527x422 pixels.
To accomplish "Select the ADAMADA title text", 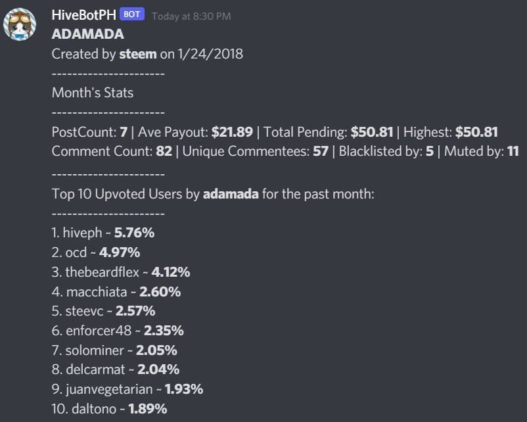I will click(87, 34).
